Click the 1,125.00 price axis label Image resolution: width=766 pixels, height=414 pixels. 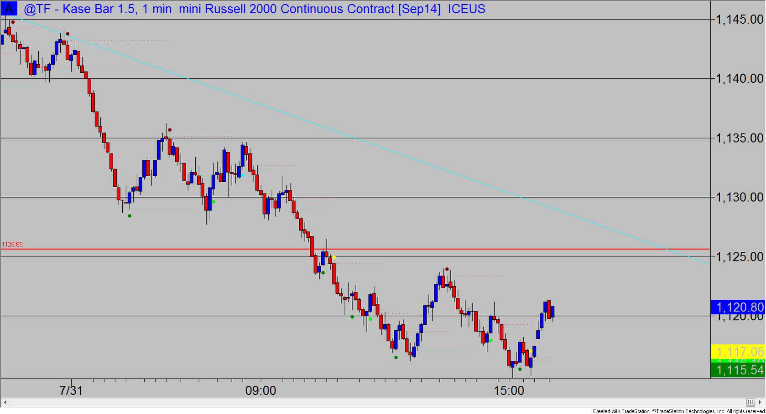coord(740,257)
